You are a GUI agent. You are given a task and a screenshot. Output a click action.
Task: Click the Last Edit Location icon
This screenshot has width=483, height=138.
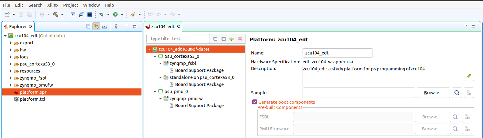point(150,14)
